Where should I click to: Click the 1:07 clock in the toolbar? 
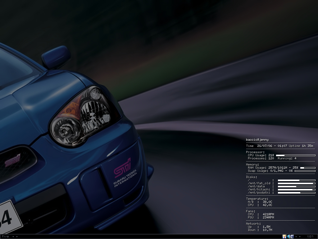coord(310,237)
